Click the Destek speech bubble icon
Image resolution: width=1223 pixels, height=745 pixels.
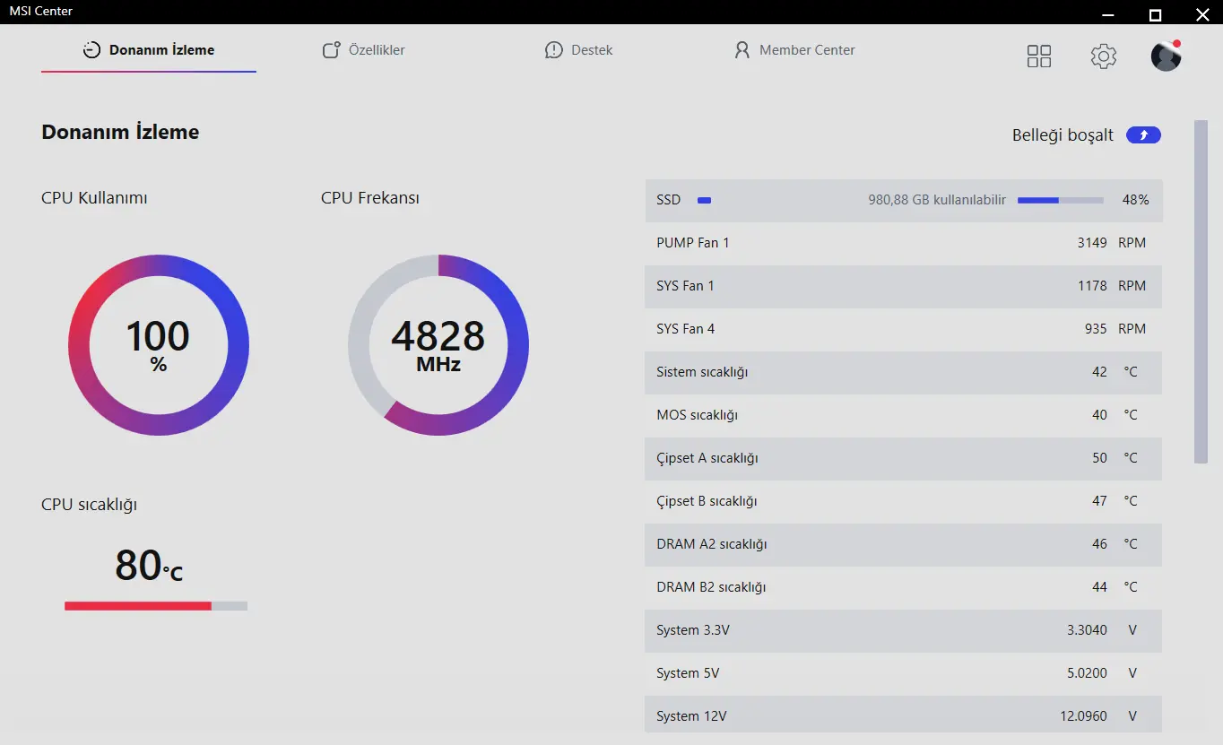click(554, 50)
